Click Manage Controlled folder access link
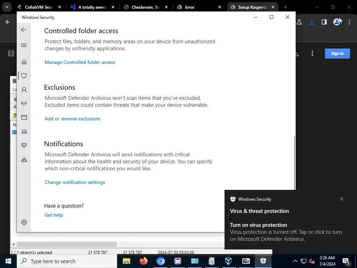 pyautogui.click(x=80, y=62)
